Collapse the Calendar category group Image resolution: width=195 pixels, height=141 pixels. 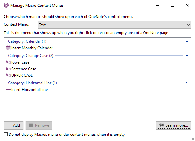click(187, 42)
